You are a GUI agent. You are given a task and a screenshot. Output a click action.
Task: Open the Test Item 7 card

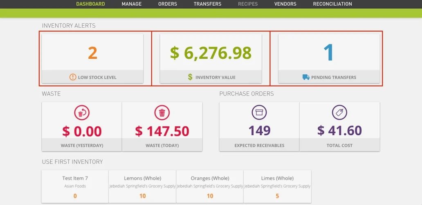click(75, 186)
